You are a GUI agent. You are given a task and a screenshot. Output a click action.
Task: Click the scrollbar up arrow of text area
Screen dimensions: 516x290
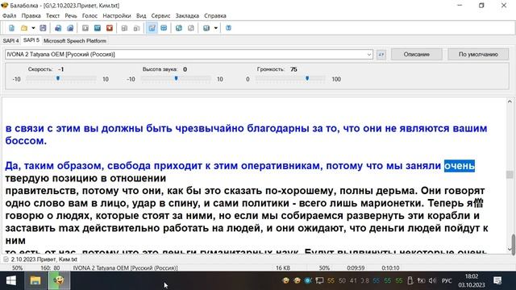[510, 101]
